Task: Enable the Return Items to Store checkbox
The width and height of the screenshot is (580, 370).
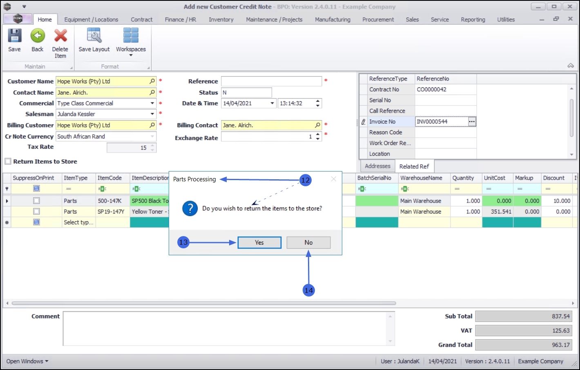Action: (x=8, y=161)
